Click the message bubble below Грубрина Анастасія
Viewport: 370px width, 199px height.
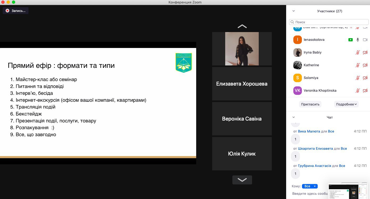click(295, 174)
